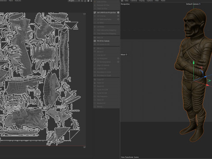Click the Max UV icon
212x159 pixels.
pyautogui.click(x=95, y=38)
